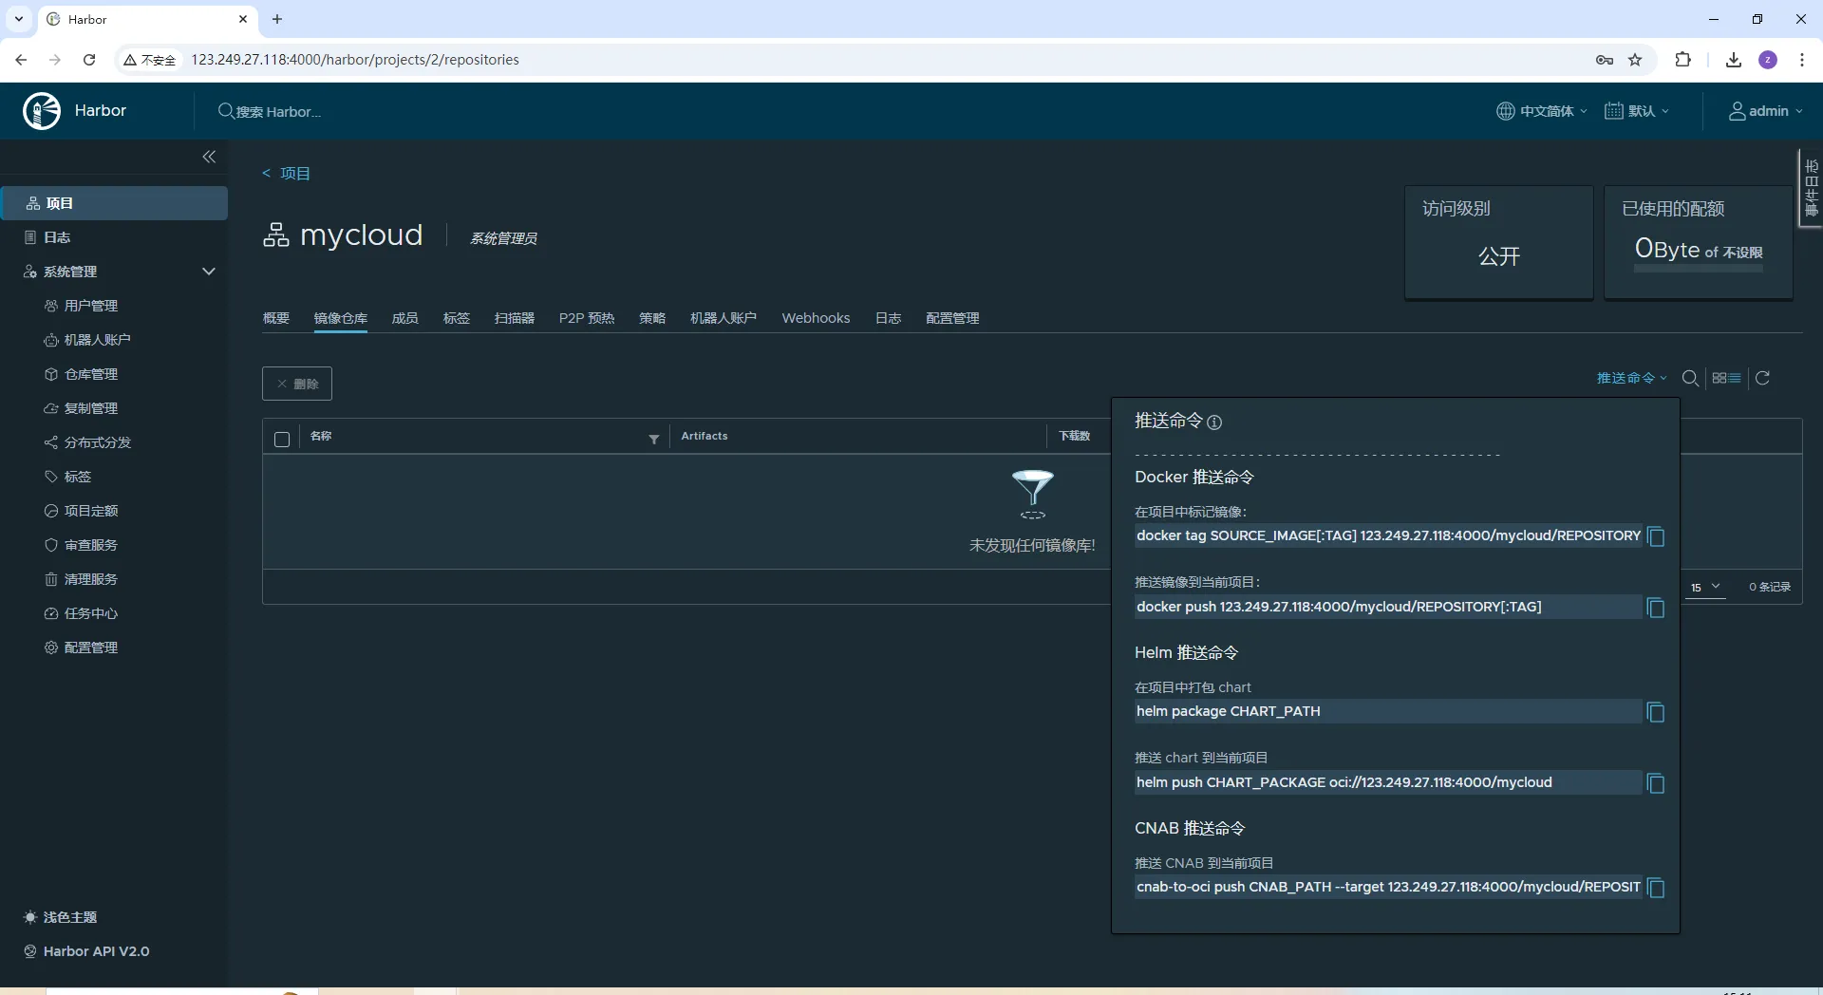Open the 策略 tab
Viewport: 1823px width, 995px height.
(652, 318)
